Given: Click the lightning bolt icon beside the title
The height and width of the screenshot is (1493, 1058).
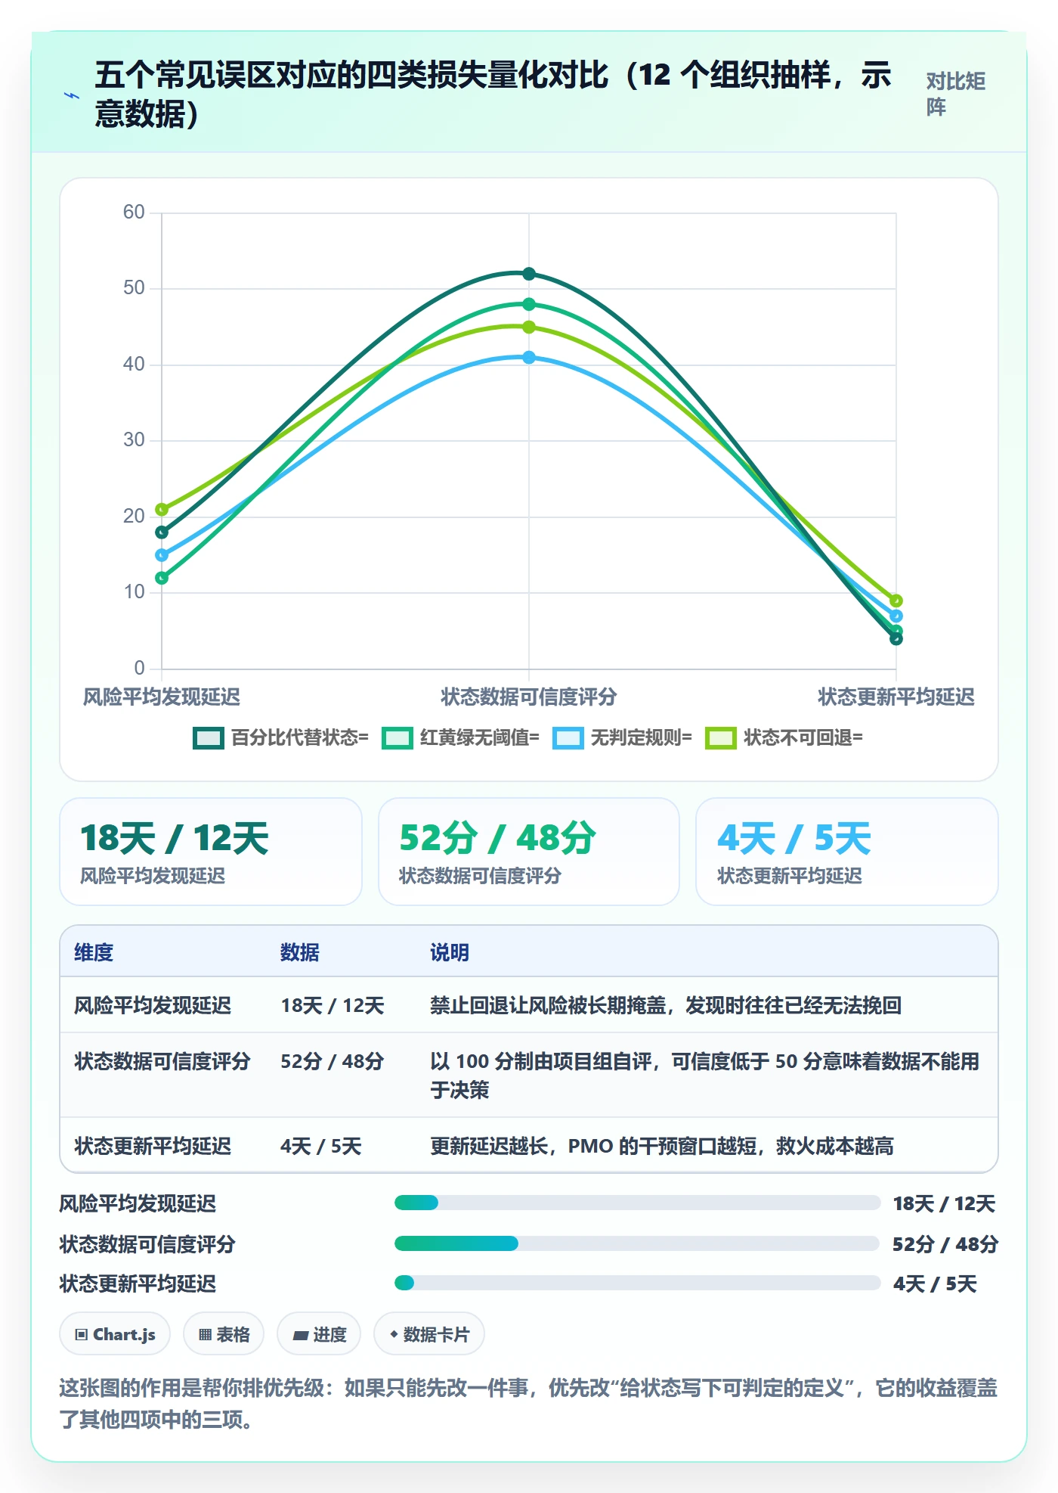Looking at the screenshot, I should click(x=72, y=95).
